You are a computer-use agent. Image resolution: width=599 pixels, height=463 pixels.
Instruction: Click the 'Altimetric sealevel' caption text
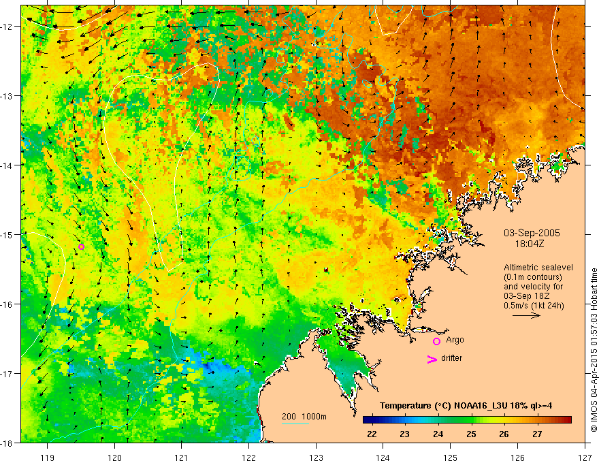[x=538, y=268]
